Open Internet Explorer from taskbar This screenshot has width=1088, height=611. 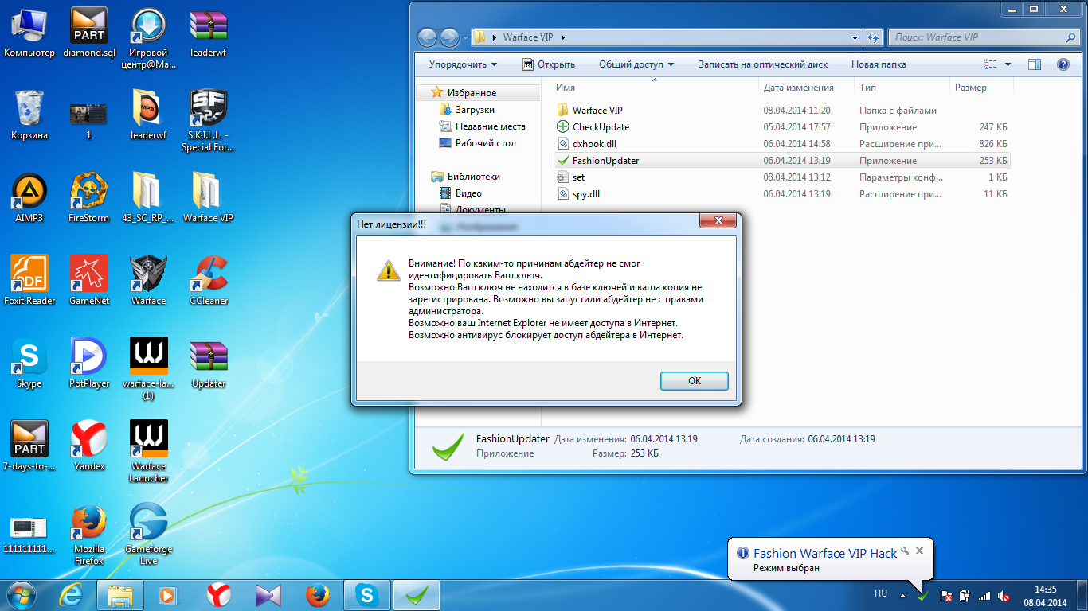(x=72, y=594)
